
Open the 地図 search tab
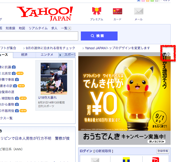tap(22, 28)
